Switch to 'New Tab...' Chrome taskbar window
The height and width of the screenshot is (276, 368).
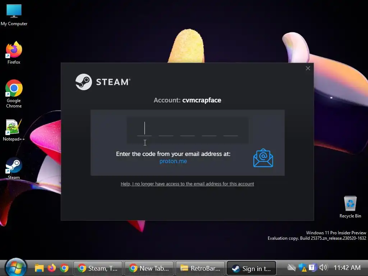149,268
